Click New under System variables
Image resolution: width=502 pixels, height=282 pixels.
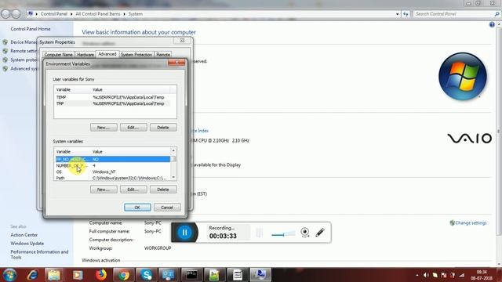(104, 190)
